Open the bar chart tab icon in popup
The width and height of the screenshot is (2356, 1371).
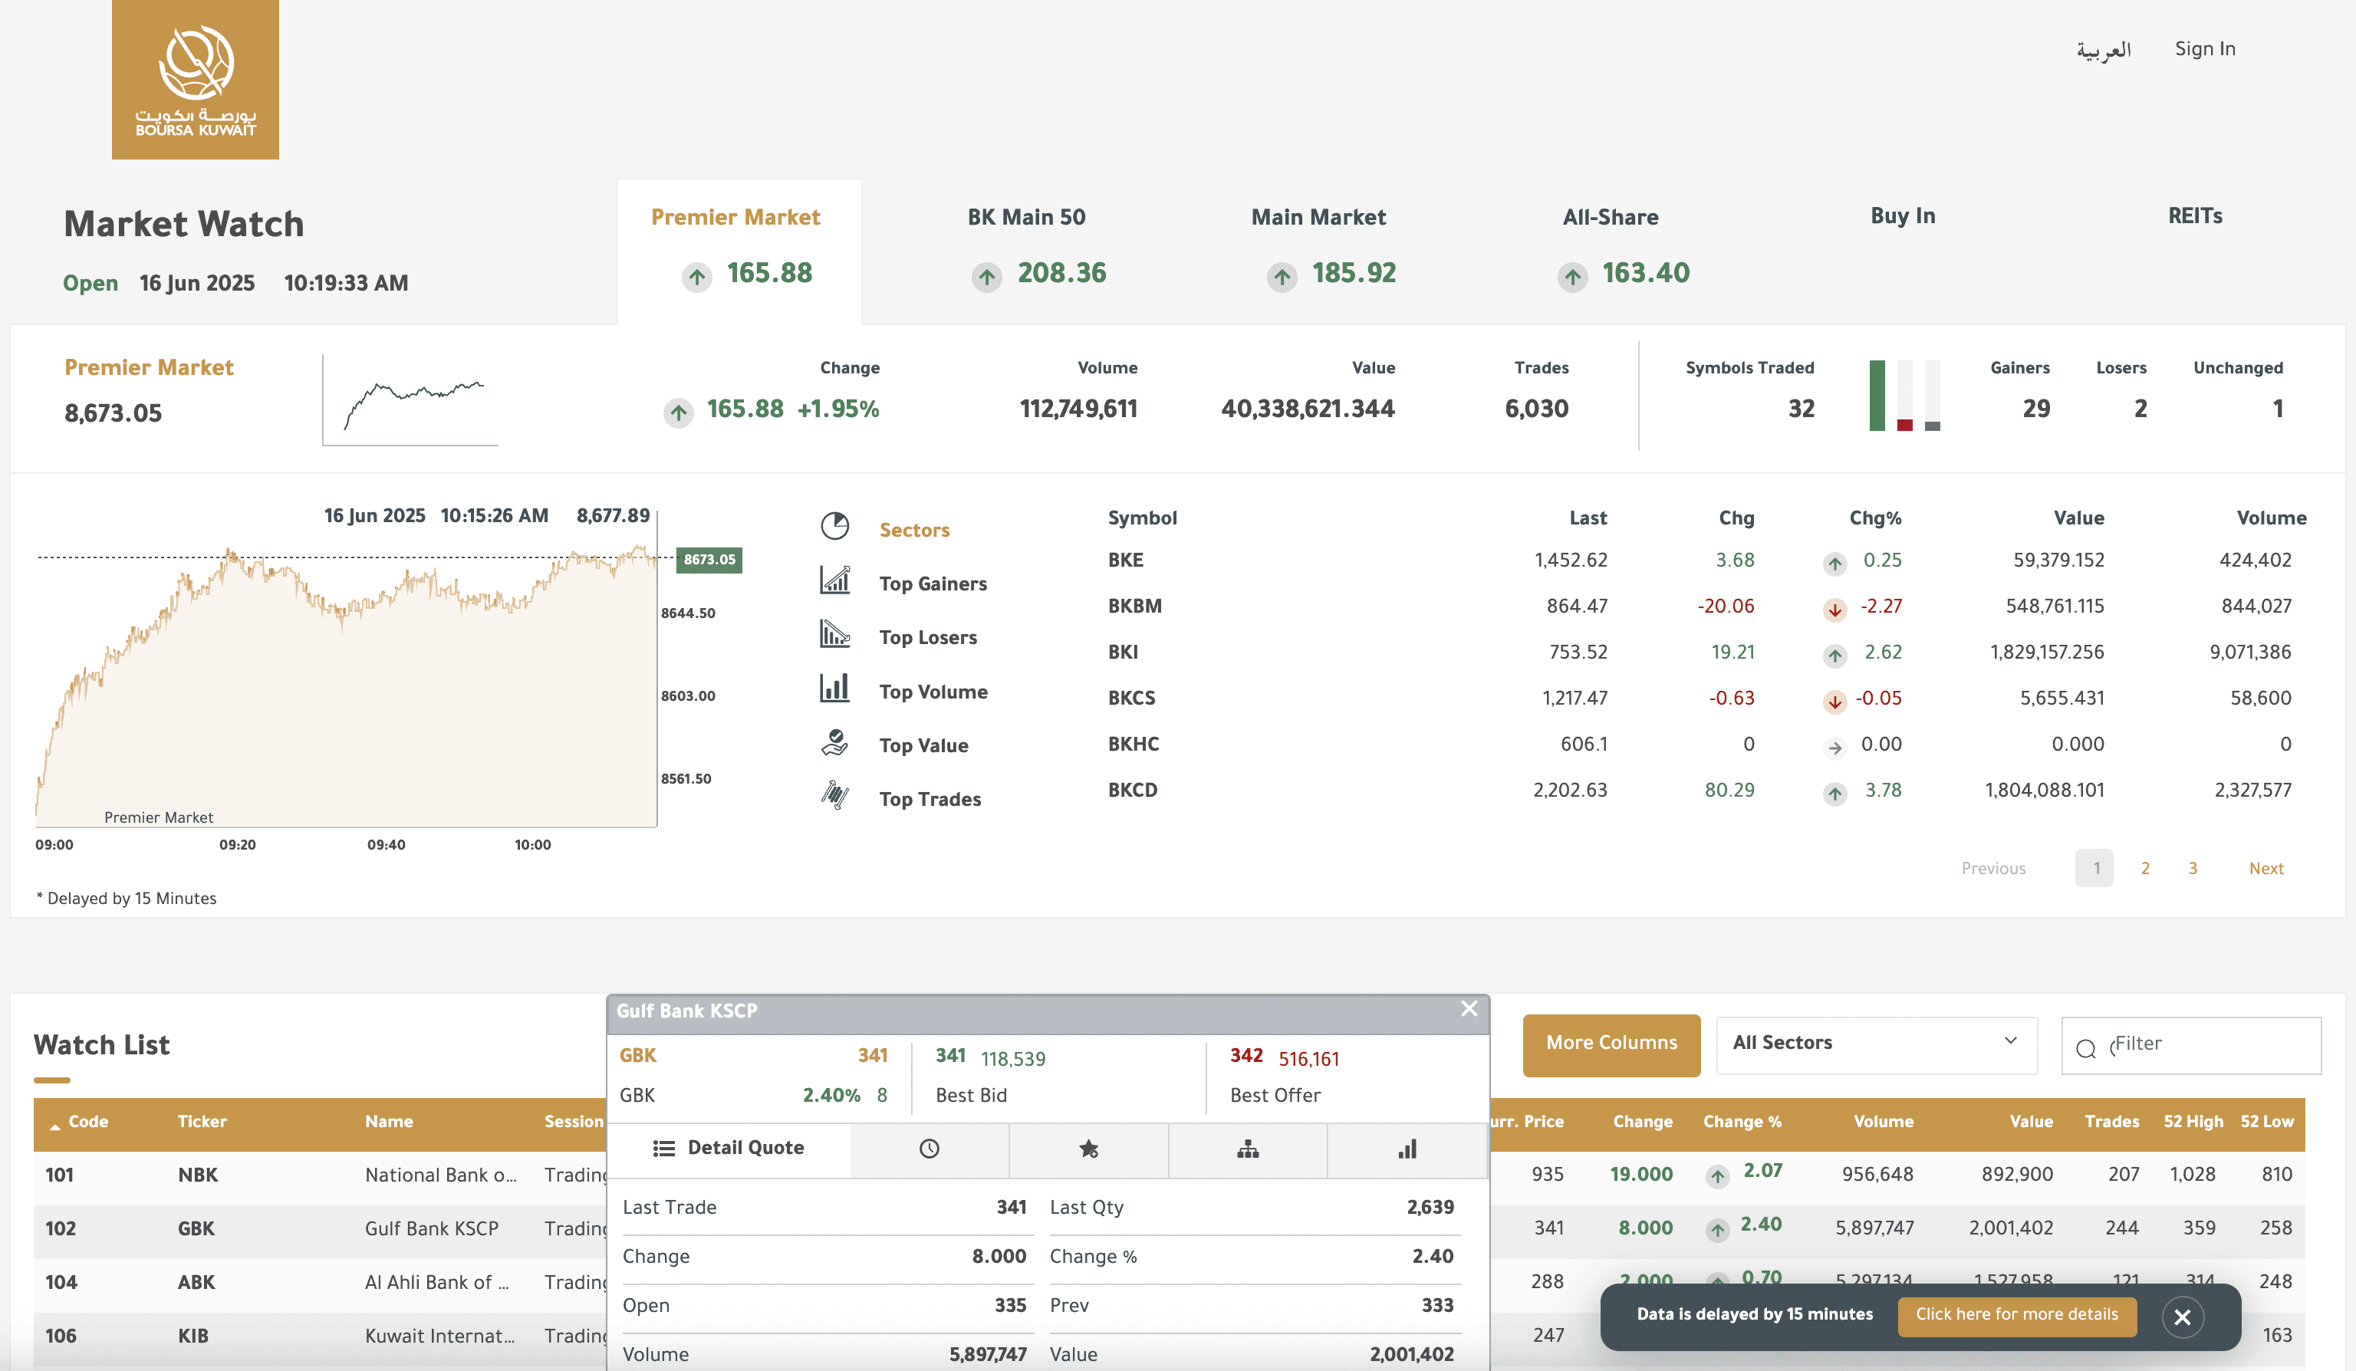[1407, 1149]
